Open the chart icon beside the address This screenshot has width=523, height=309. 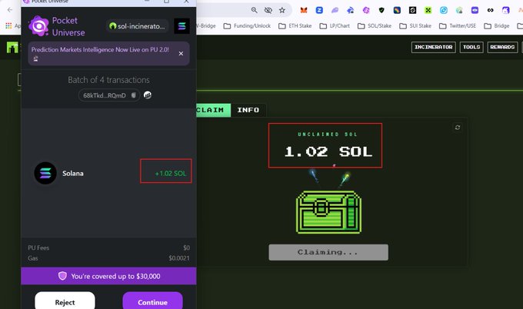(148, 95)
